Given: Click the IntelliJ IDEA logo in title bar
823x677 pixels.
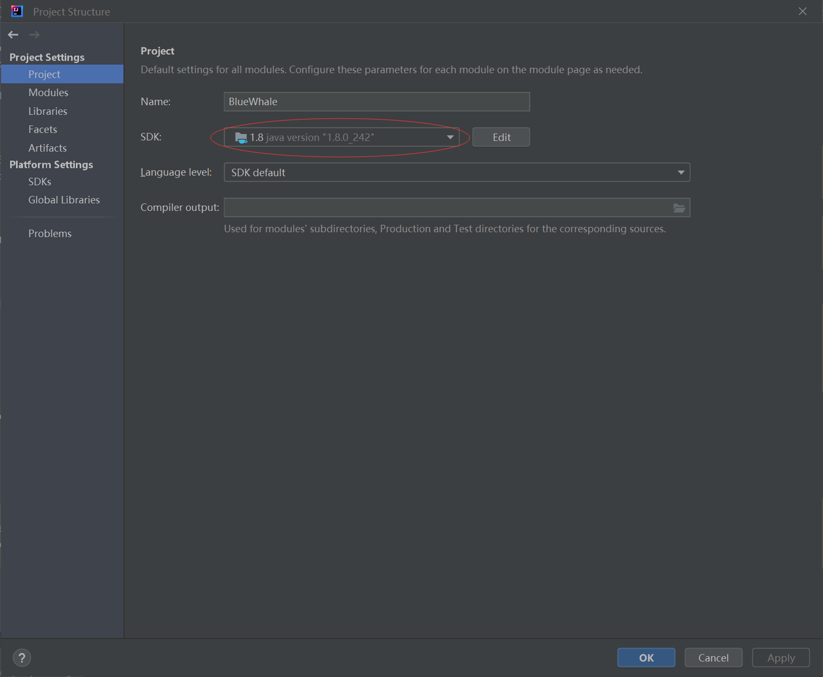Looking at the screenshot, I should point(16,11).
